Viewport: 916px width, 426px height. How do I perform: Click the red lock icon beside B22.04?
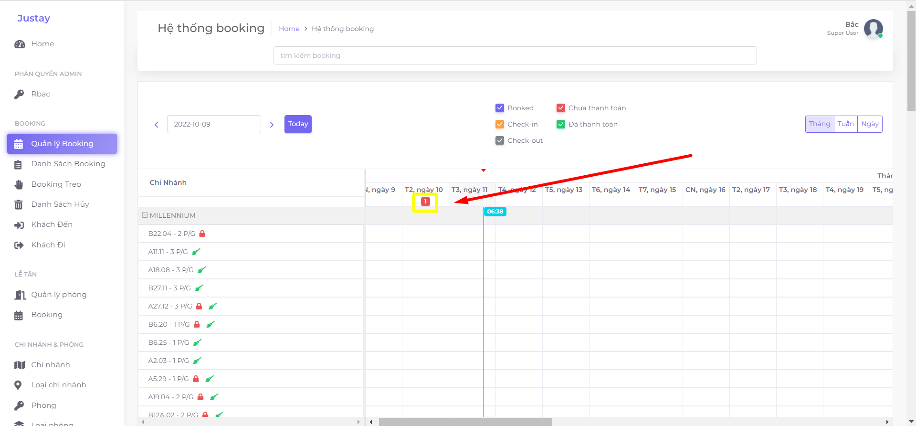(x=202, y=234)
